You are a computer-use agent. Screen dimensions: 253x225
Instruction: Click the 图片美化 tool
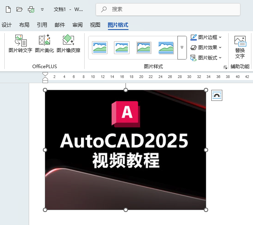click(44, 44)
